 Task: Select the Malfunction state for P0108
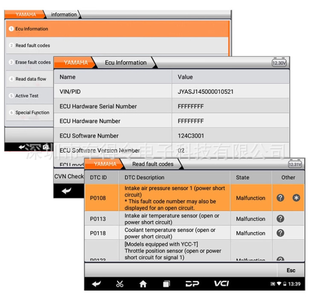250,198
